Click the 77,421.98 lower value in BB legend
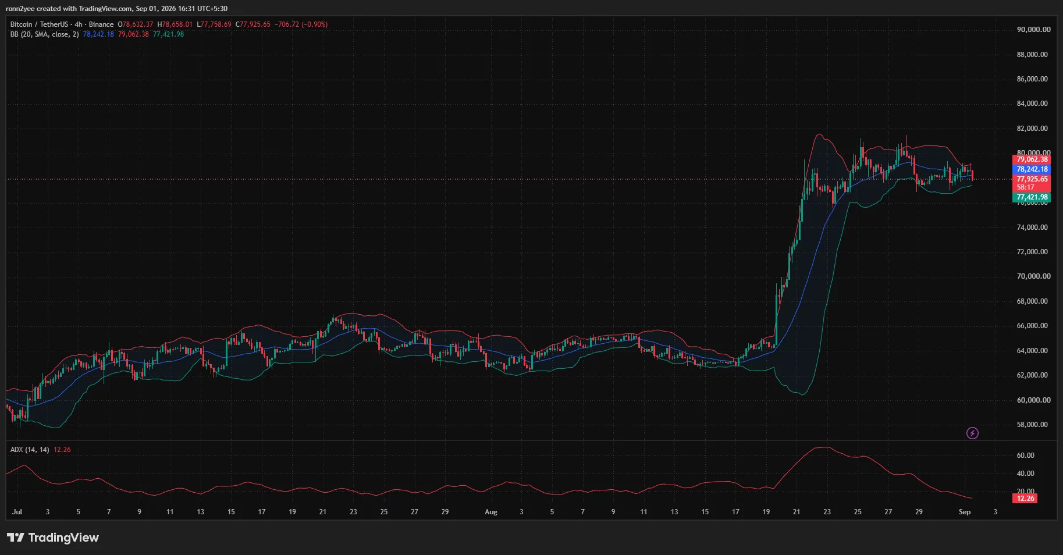1063x555 pixels. pyautogui.click(x=168, y=34)
